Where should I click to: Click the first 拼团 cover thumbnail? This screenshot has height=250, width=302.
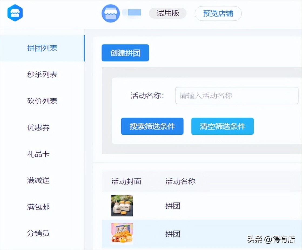click(x=122, y=205)
